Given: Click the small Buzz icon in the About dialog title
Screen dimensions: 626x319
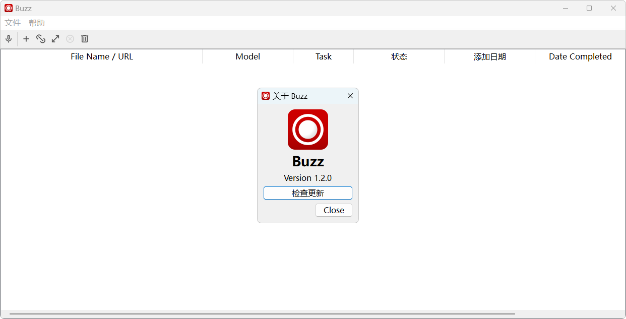Looking at the screenshot, I should (x=266, y=96).
